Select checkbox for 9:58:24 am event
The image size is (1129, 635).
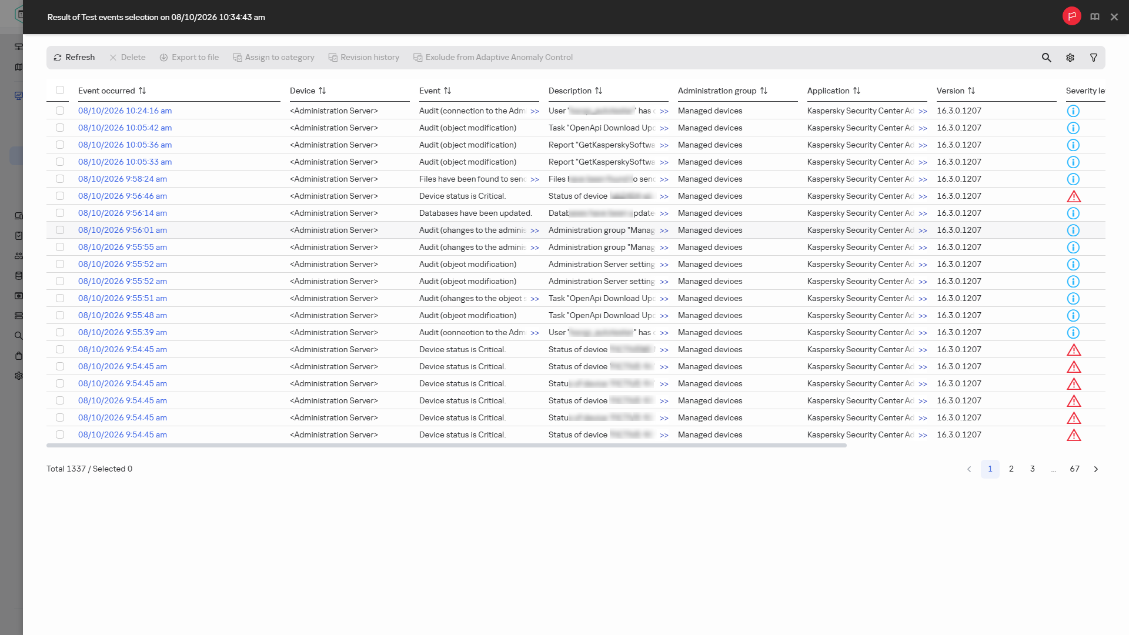[x=60, y=179]
